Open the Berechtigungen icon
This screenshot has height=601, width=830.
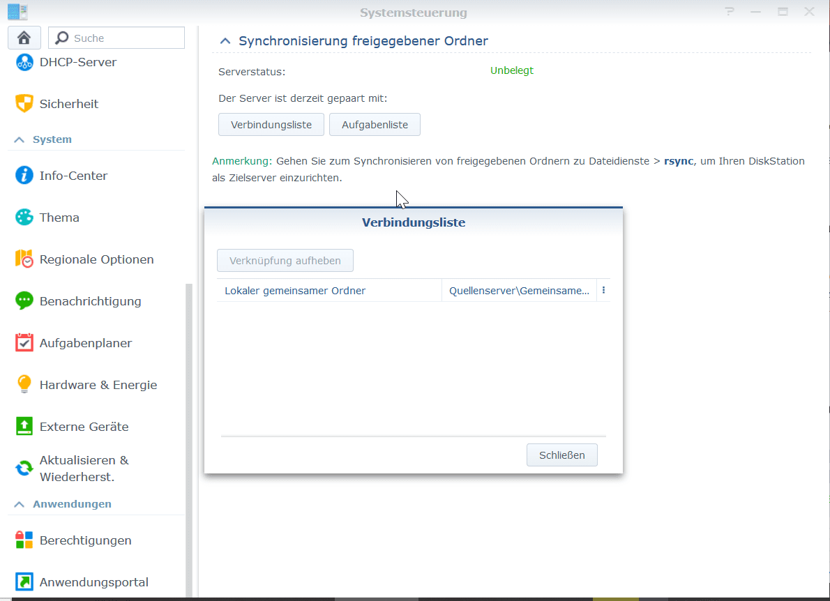[24, 540]
